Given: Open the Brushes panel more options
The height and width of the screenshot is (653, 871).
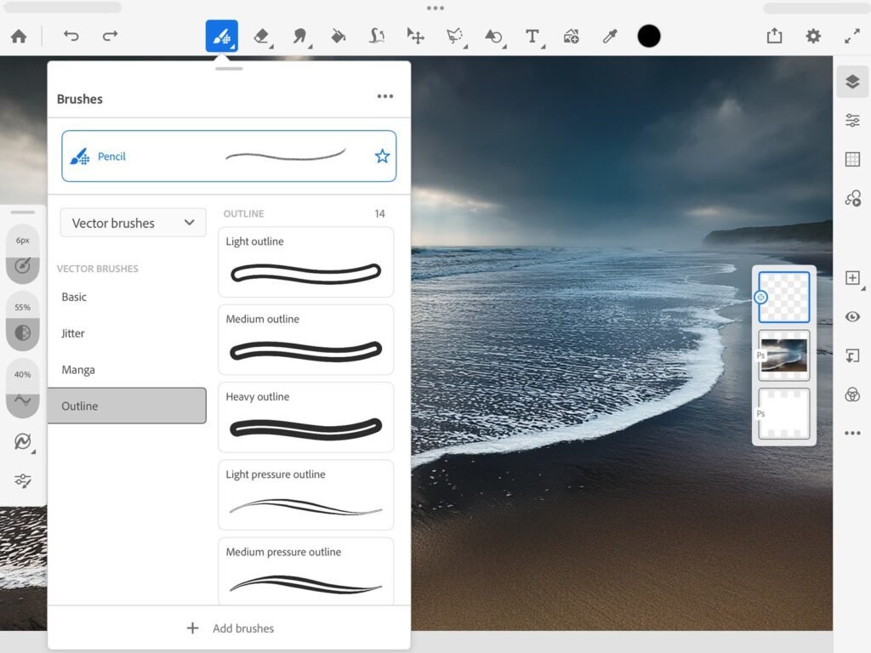Looking at the screenshot, I should click(385, 97).
